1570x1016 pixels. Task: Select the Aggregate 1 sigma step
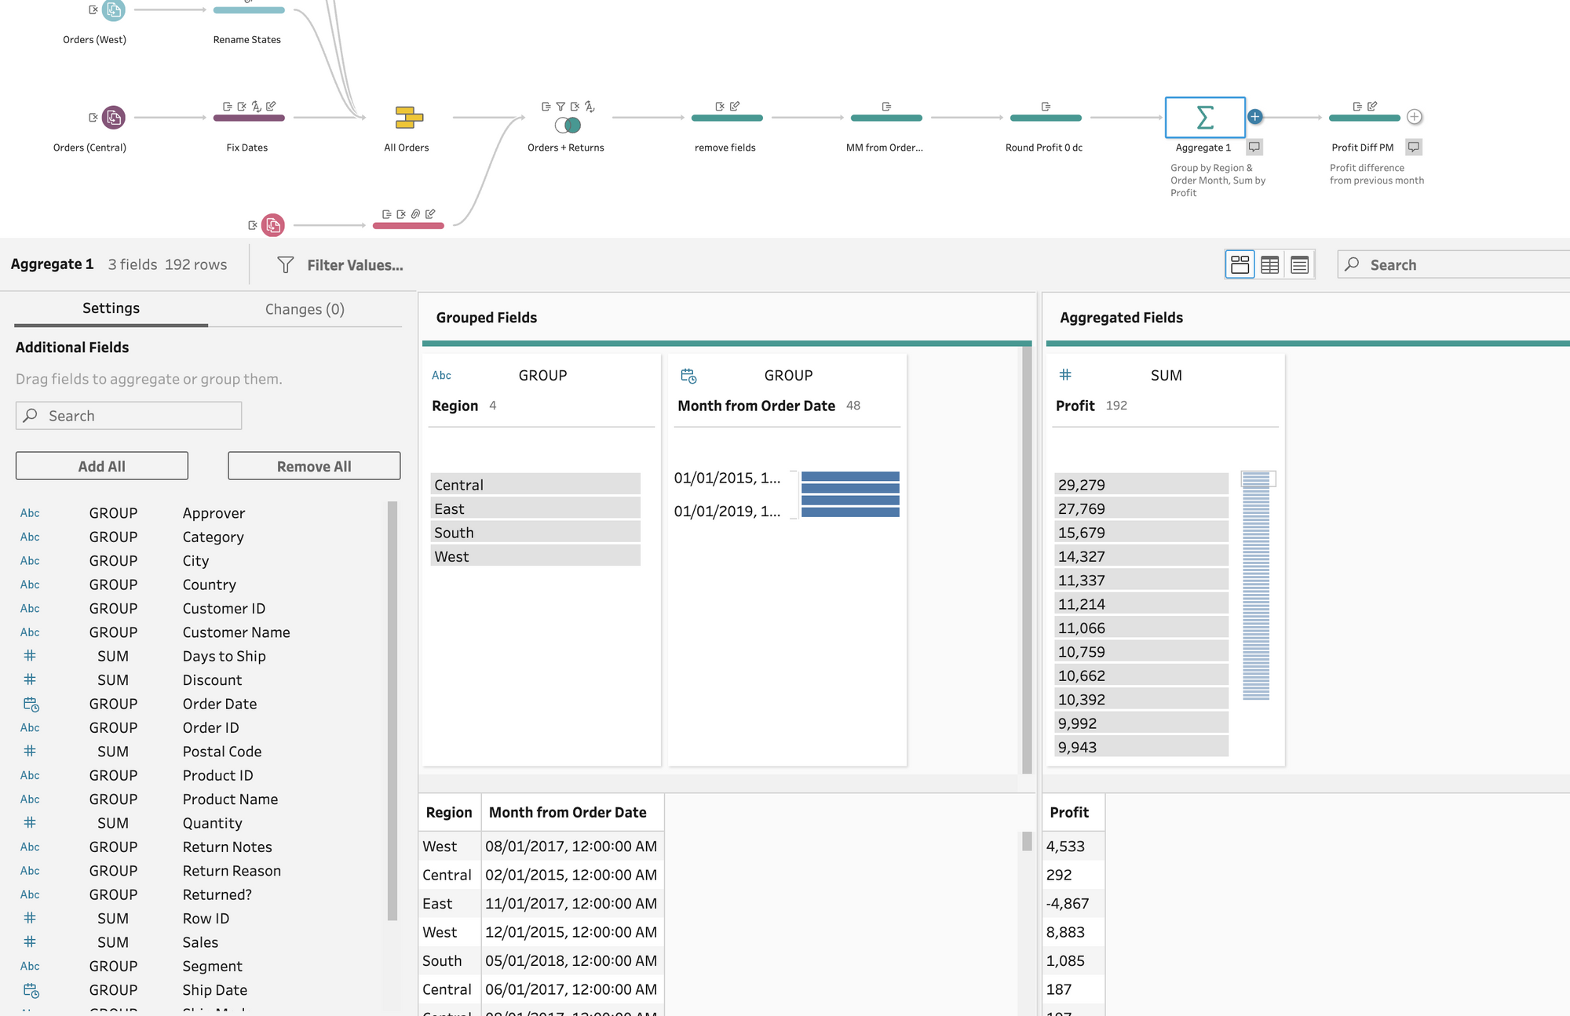(1204, 118)
